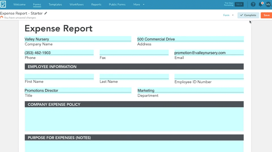The width and height of the screenshot is (272, 152).
Task: Open the Templates tab
Action: (55, 4)
